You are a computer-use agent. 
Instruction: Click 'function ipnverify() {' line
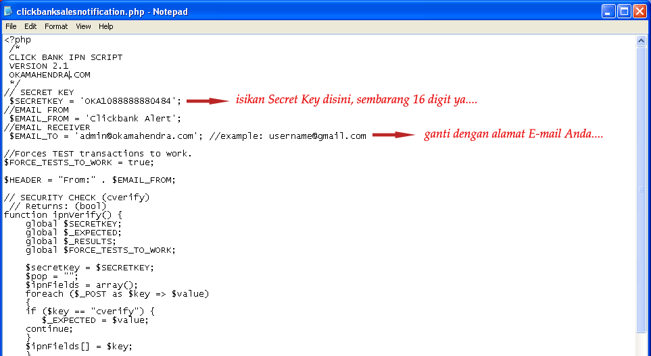coord(63,215)
